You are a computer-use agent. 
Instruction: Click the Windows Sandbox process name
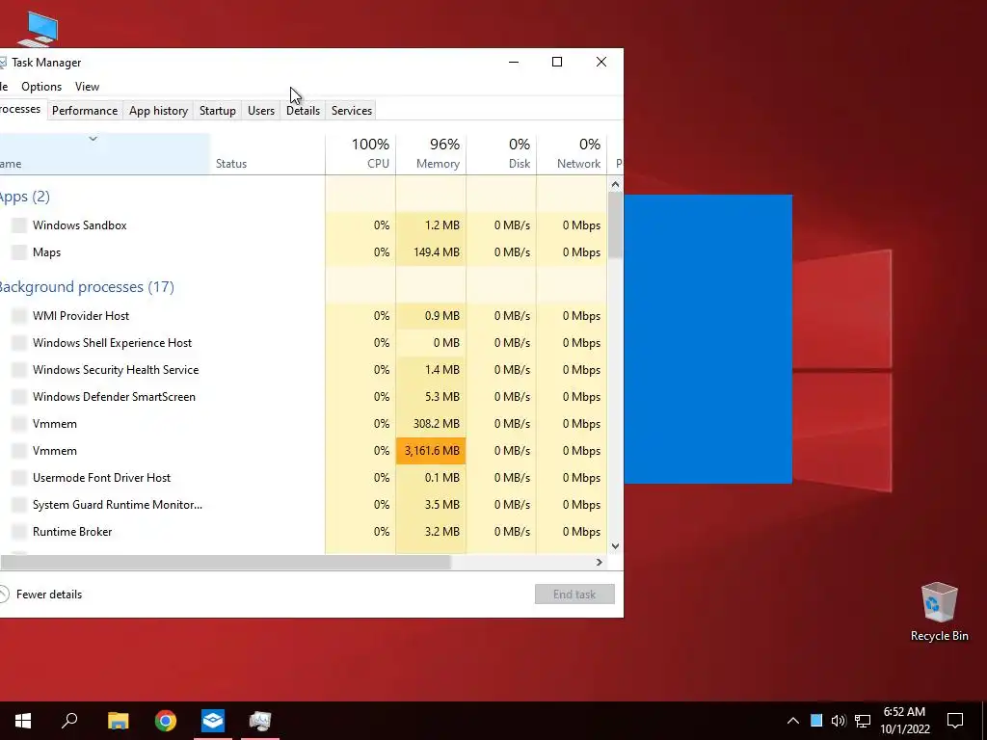tap(80, 225)
